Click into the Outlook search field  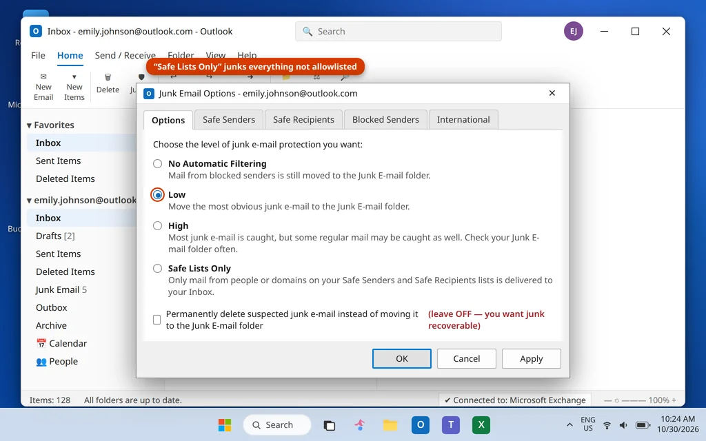[398, 32]
